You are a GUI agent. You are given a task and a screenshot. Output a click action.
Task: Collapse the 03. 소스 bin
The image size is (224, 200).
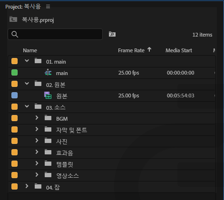tap(27, 106)
